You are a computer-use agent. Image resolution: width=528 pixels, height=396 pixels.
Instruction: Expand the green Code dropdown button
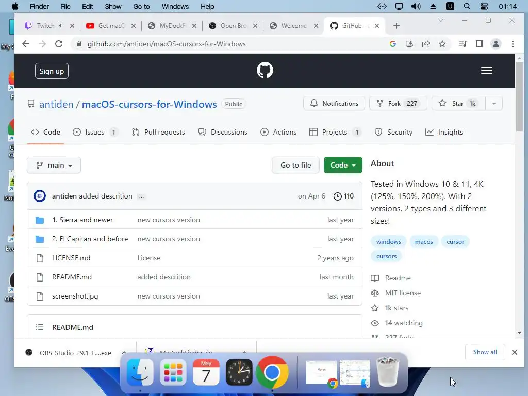343,165
